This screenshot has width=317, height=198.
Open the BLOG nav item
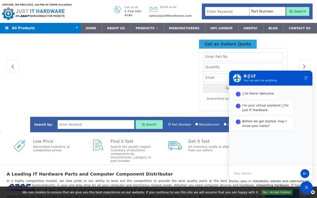coord(273,28)
